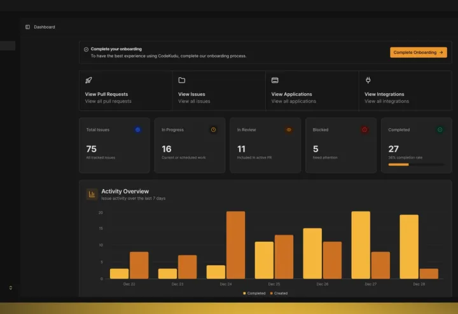Toggle the sidebar panel icon next to Dashboard
The height and width of the screenshot is (314, 458).
coord(27,27)
